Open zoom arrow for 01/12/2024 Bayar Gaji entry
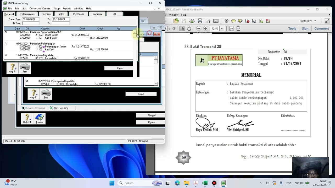The width and height of the screenshot is (335, 188). pos(6,32)
